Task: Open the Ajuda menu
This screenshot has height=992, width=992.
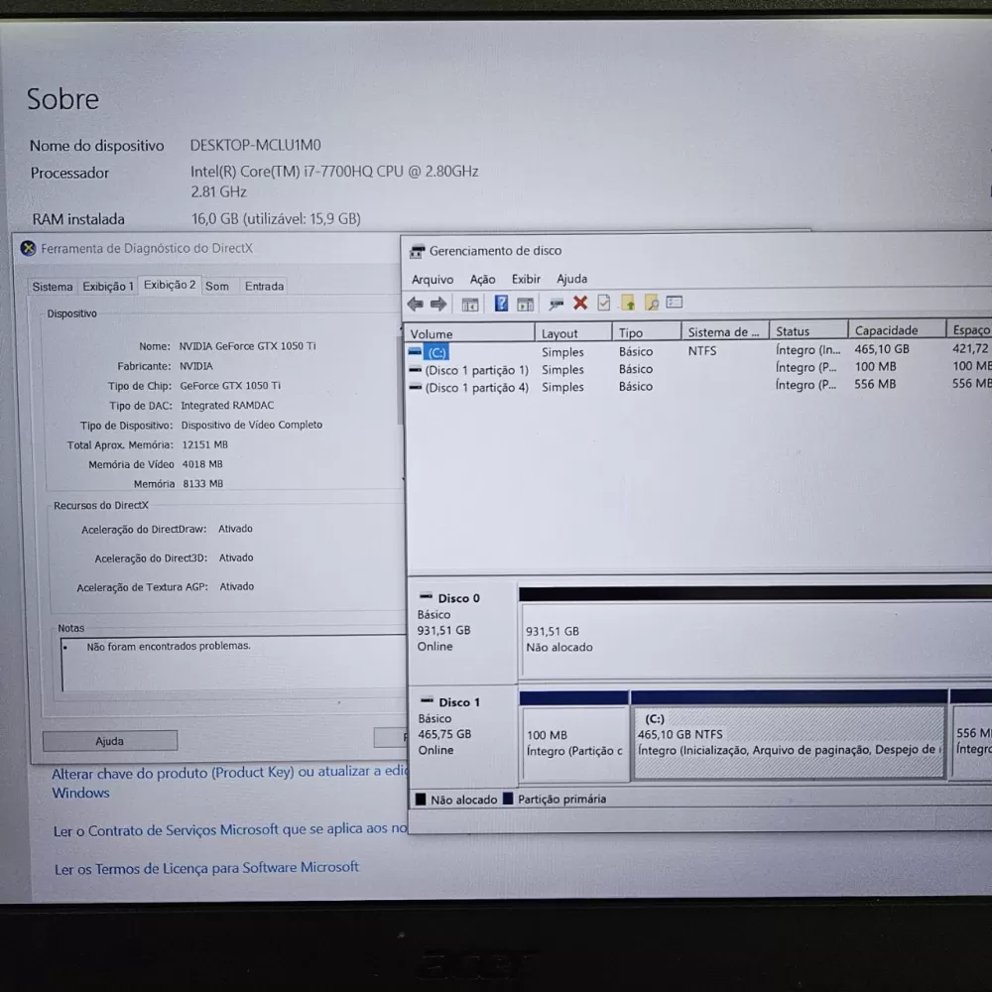Action: click(x=572, y=279)
